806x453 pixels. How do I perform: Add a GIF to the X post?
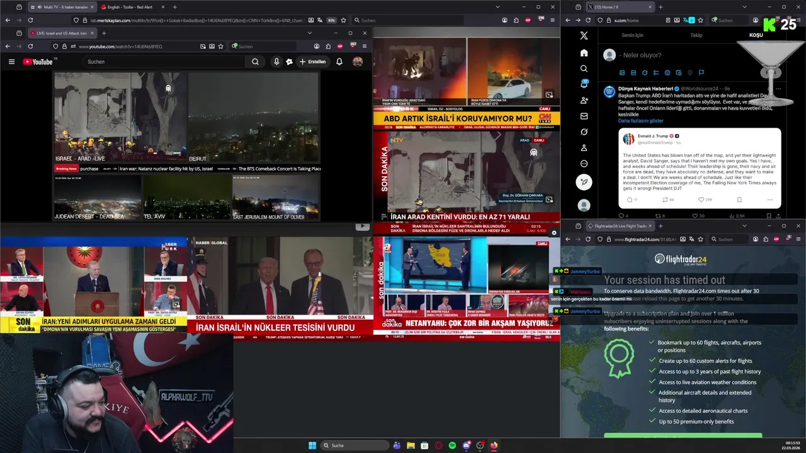tap(633, 73)
